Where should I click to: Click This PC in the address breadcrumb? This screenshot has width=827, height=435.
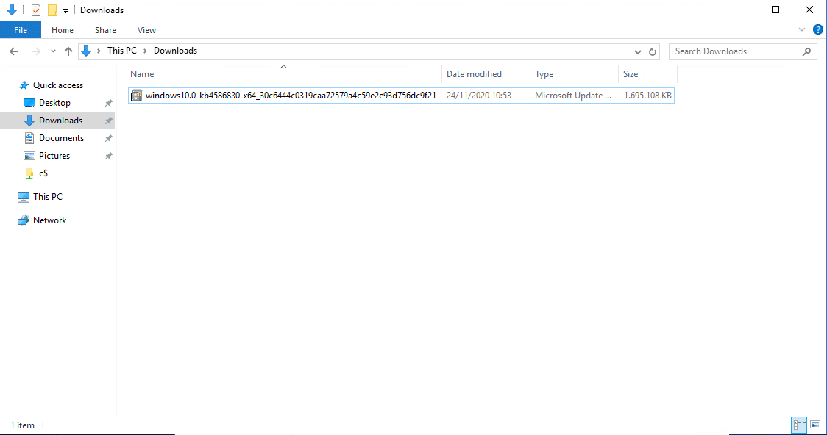122,51
